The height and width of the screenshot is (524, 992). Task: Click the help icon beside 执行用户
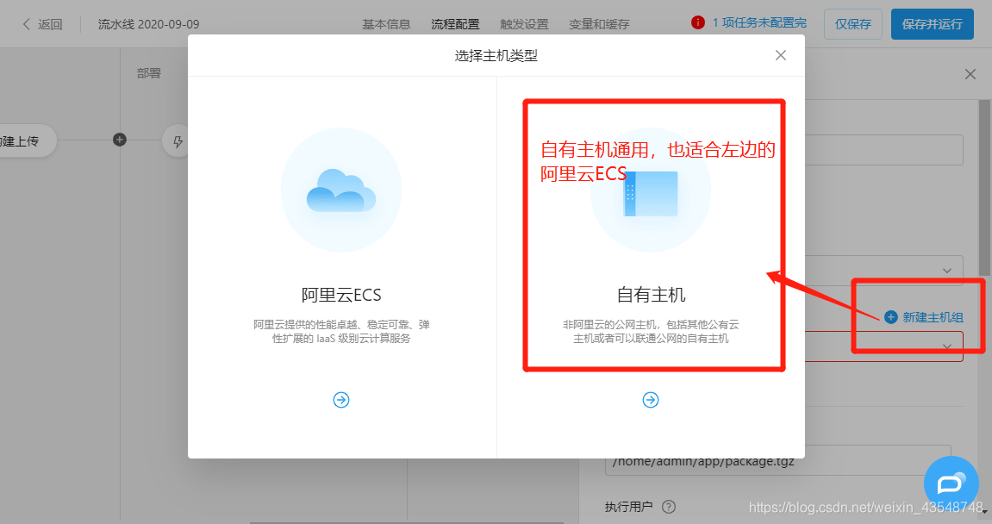point(669,507)
